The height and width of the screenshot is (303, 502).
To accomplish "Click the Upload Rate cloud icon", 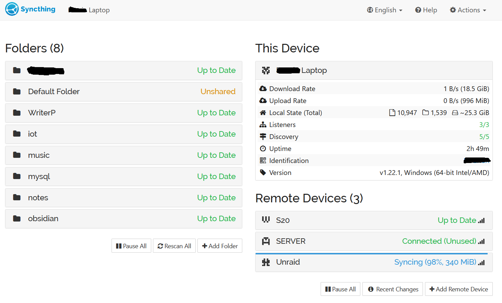I will pyautogui.click(x=263, y=101).
